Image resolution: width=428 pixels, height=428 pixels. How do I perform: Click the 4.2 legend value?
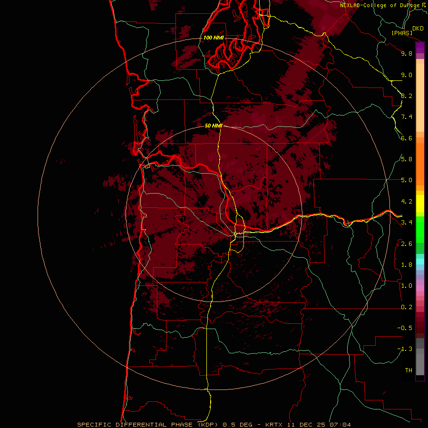407,202
